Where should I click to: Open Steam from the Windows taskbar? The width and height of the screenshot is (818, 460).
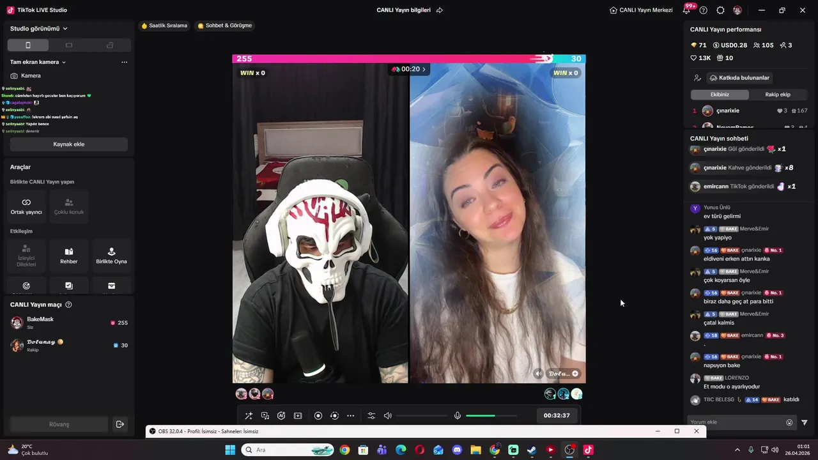[x=532, y=450]
